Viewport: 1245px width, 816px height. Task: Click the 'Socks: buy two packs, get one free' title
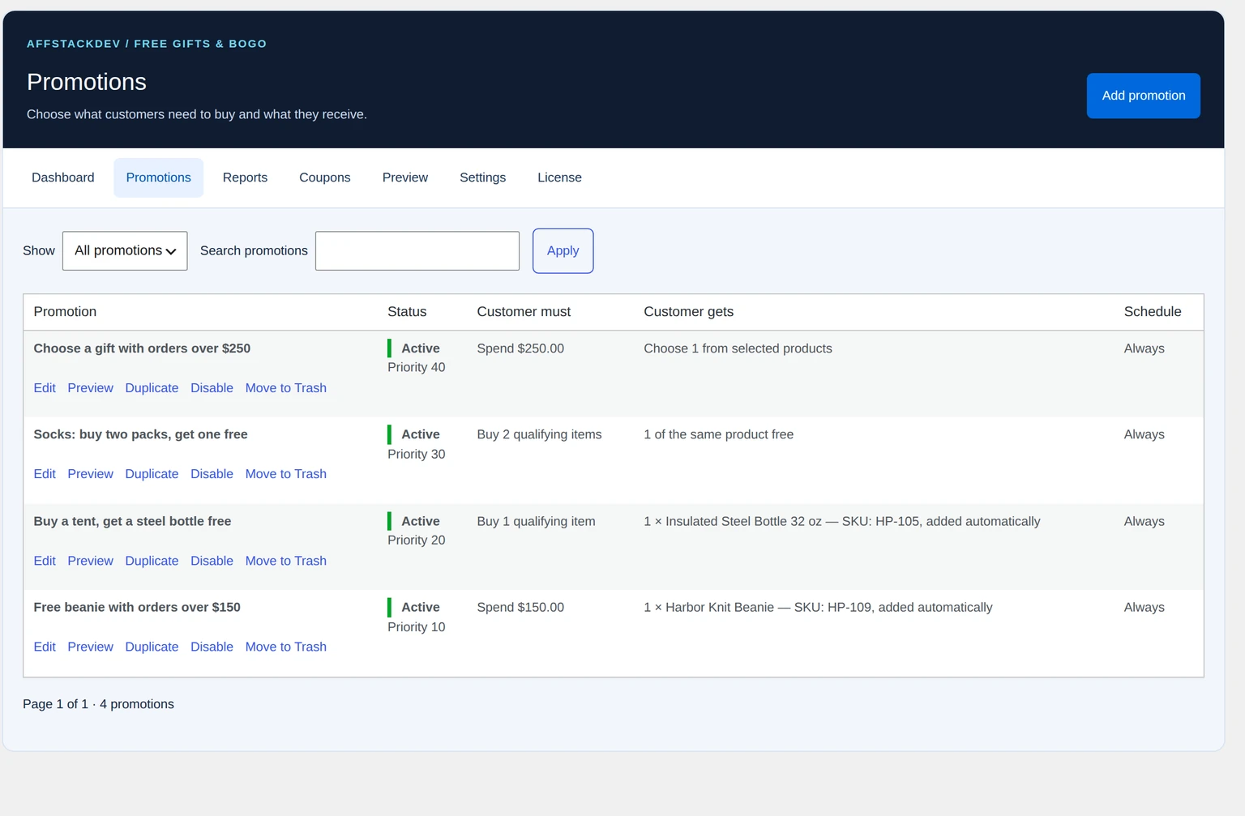click(140, 434)
